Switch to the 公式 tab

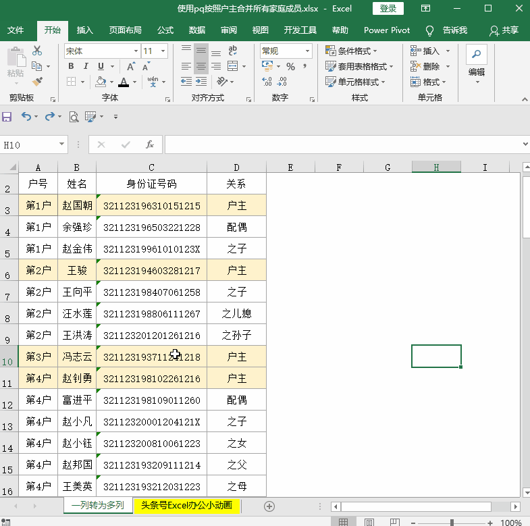point(165,30)
